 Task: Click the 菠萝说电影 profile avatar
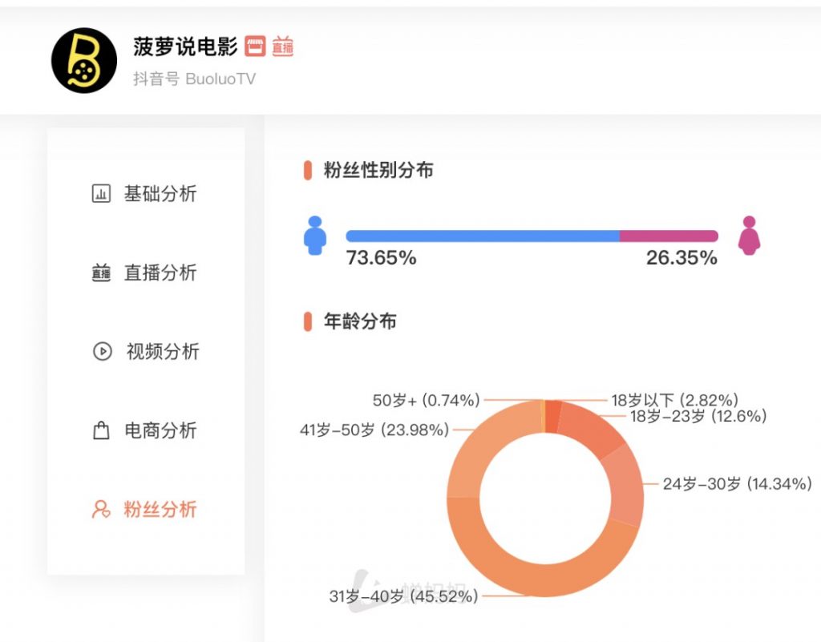(x=84, y=61)
